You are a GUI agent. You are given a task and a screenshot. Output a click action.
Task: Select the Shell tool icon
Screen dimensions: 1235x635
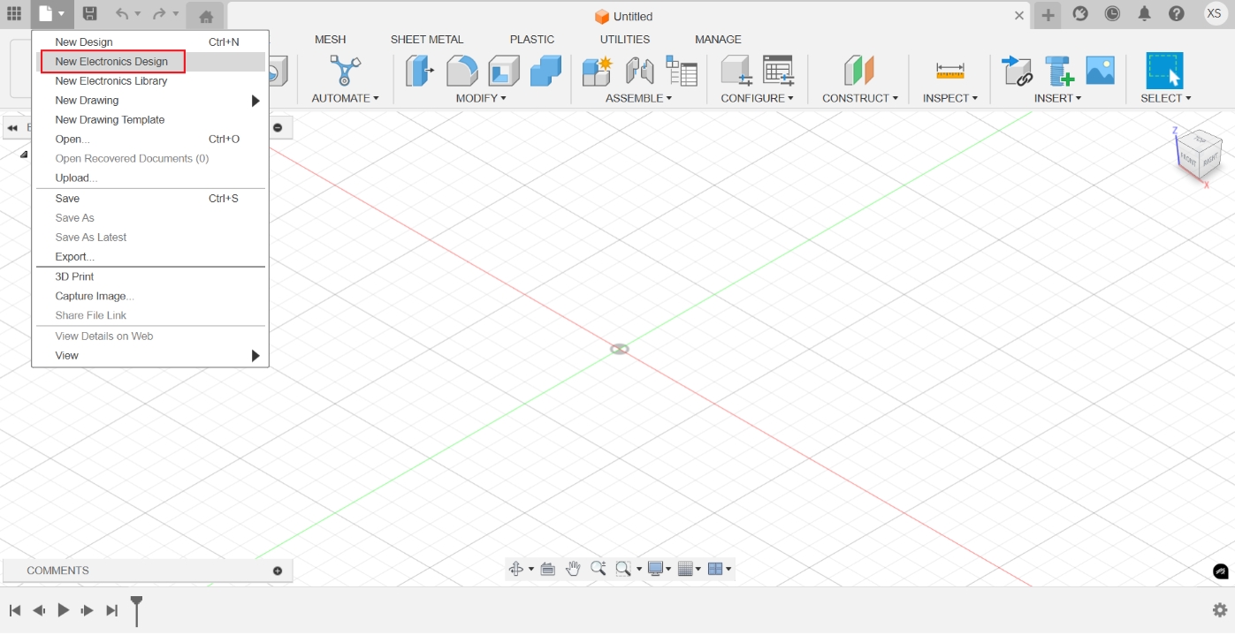(504, 71)
